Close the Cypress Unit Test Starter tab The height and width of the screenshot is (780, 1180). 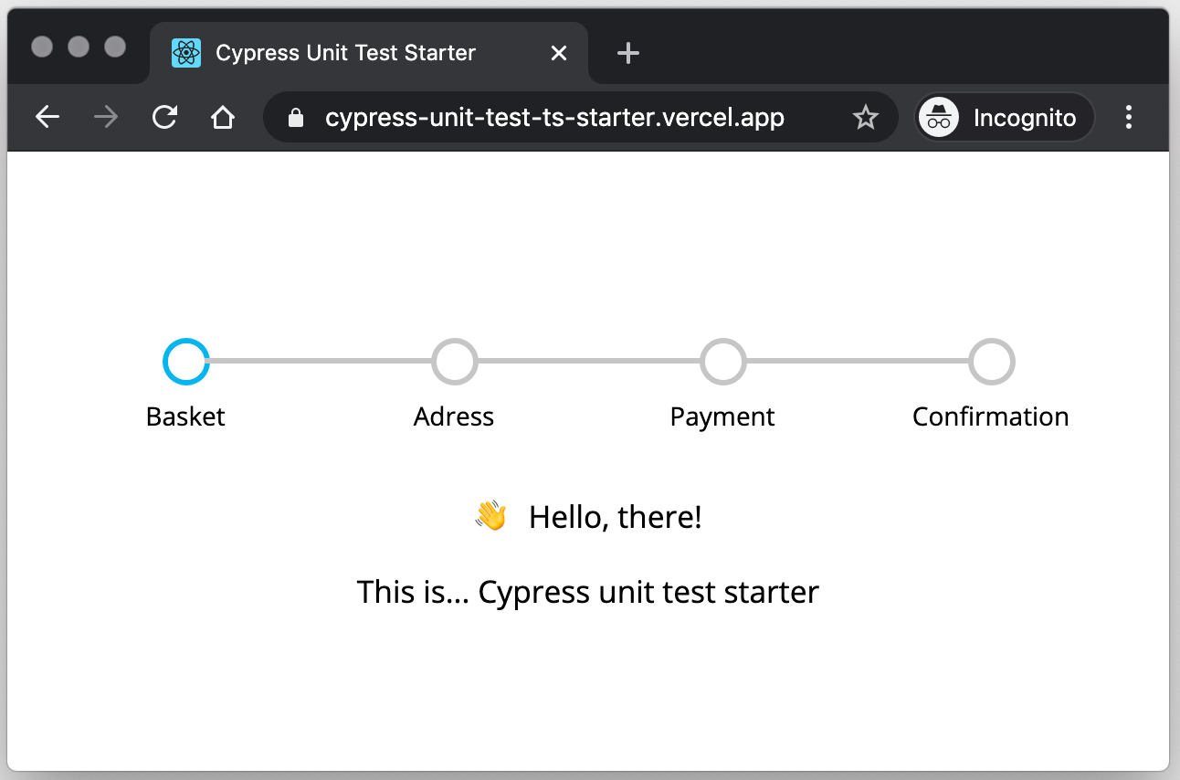click(x=559, y=54)
